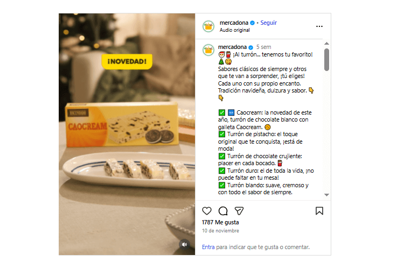View who liked via 1787 Me gusta
Screen dimensions: 404x269
220,222
